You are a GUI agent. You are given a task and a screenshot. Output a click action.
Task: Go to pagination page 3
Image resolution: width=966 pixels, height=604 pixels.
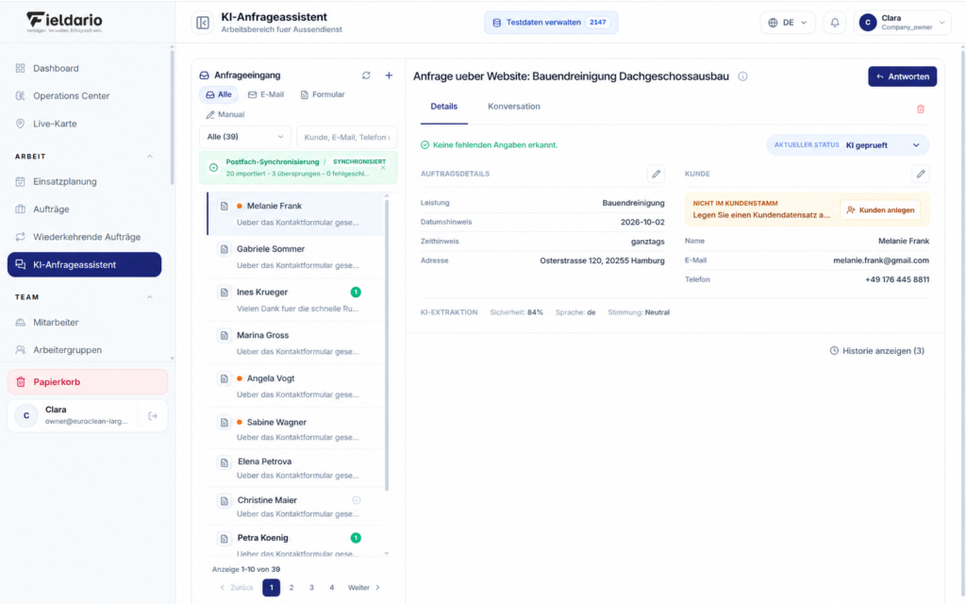click(311, 588)
